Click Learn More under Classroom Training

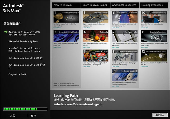point(145,28)
